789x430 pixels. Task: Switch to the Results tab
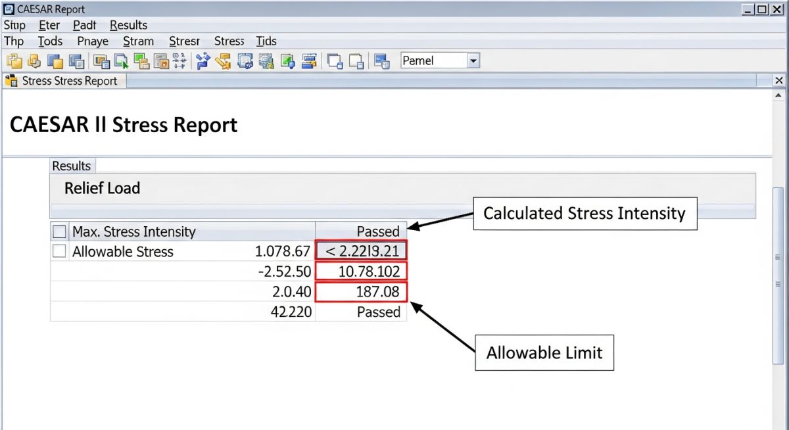[x=72, y=166]
